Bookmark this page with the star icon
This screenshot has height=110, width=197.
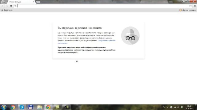[x=190, y=6]
